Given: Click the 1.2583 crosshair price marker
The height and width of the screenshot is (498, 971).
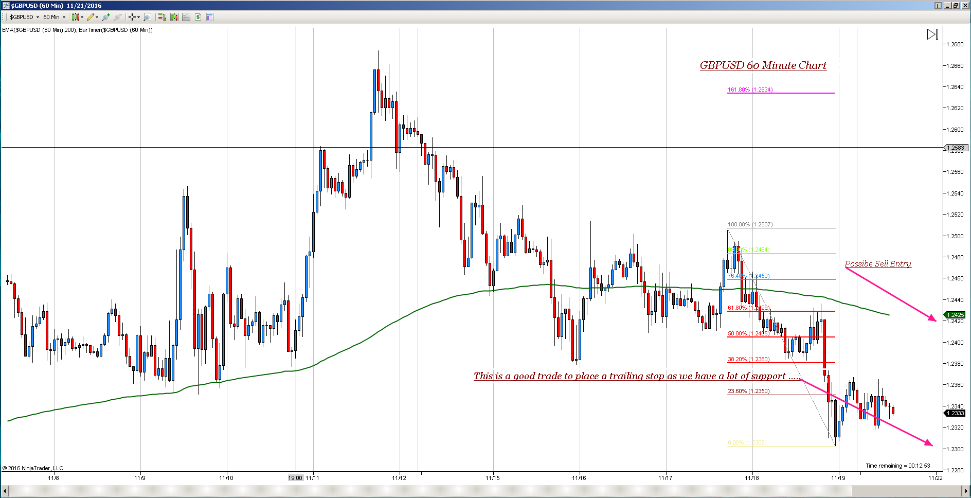Looking at the screenshot, I should click(956, 148).
